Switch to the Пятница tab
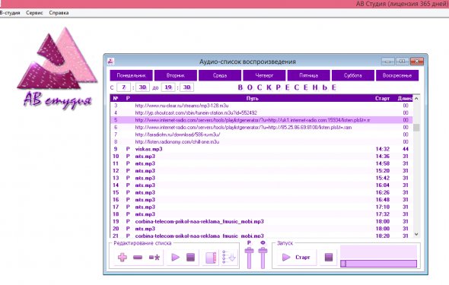 point(309,75)
